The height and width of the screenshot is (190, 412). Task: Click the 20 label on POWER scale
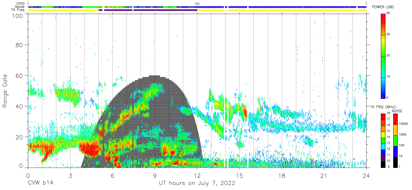389,56
